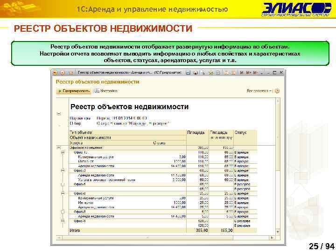Image resolution: width=336 pixels, height=252 pixels.
Task: Click vertical scrollbar down arrow
Action: (x=278, y=232)
